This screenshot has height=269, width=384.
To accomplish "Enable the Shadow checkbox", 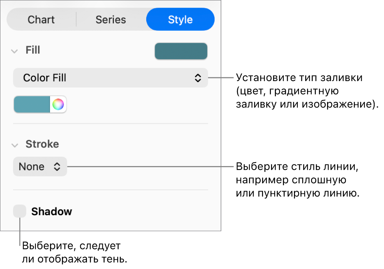I will pyautogui.click(x=20, y=211).
